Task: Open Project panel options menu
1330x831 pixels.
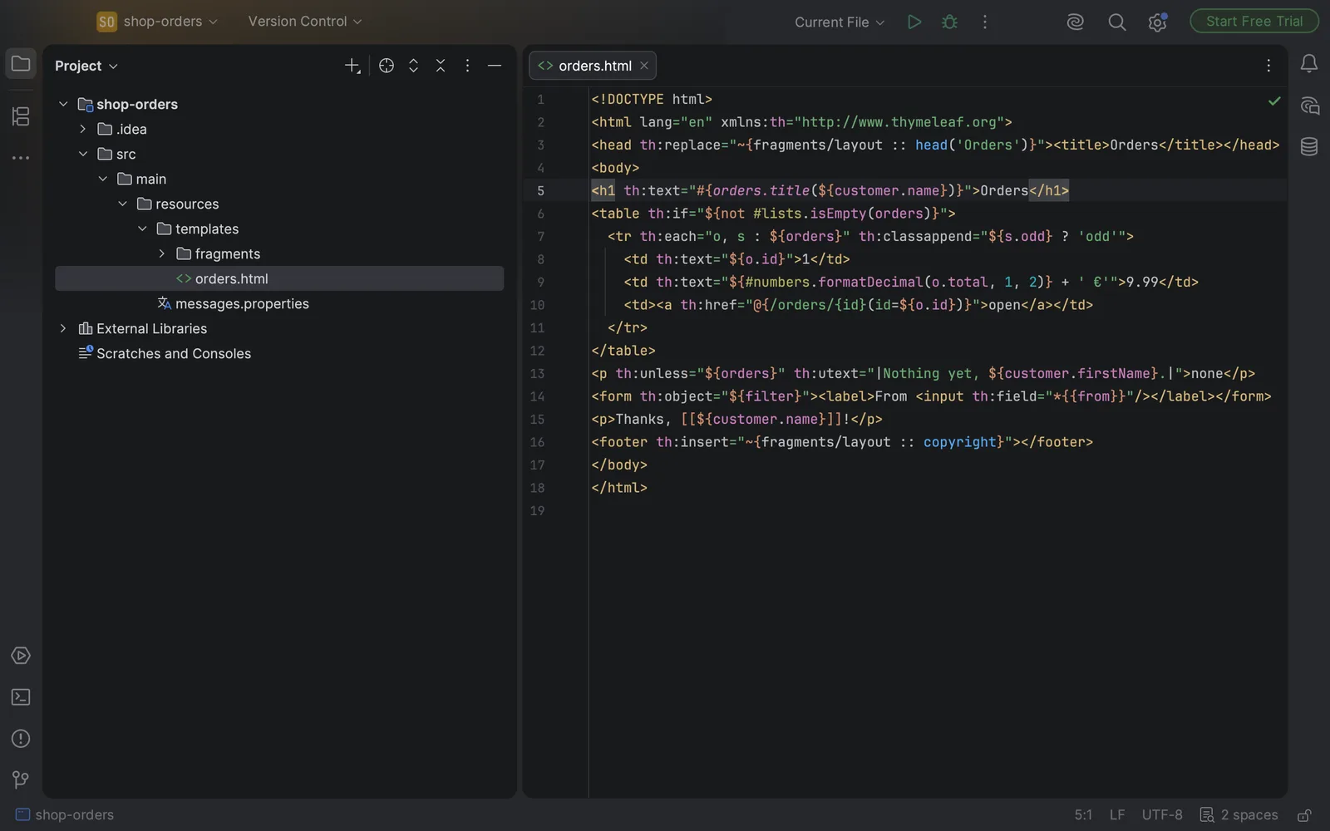Action: pyautogui.click(x=467, y=66)
